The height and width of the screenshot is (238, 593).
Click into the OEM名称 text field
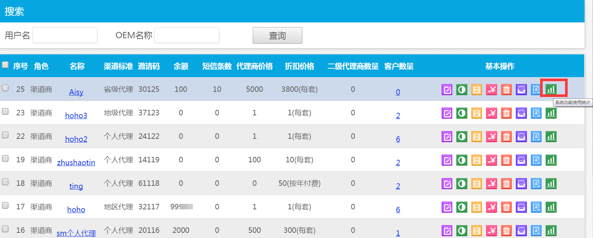(187, 36)
